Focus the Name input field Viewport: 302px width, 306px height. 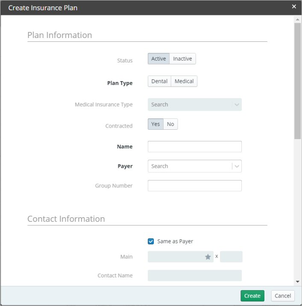tap(194, 147)
